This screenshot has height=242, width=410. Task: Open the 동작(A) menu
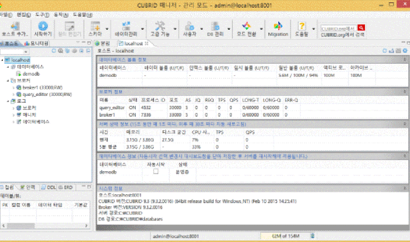pyautogui.click(x=61, y=15)
